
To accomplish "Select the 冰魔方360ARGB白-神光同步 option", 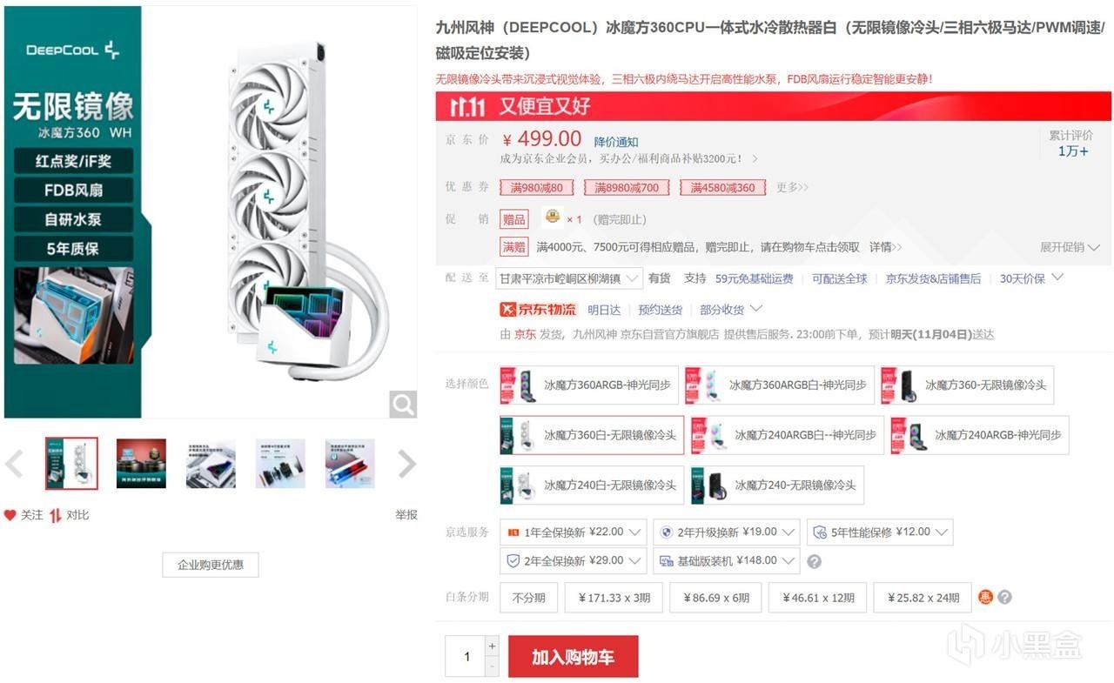I will (779, 385).
